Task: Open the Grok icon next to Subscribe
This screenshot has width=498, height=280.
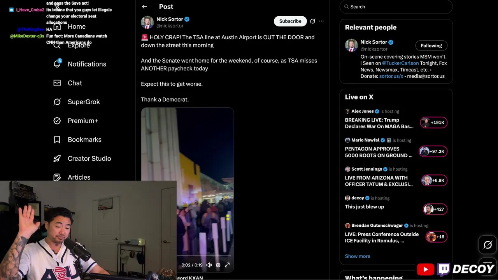Action: 312,21
